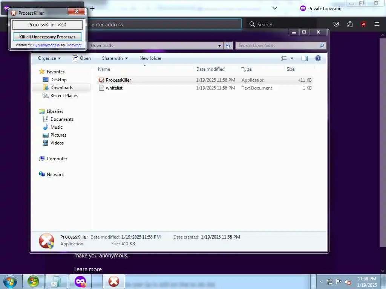Open the Firefox hamburger menu
The width and height of the screenshot is (386, 289).
click(377, 24)
